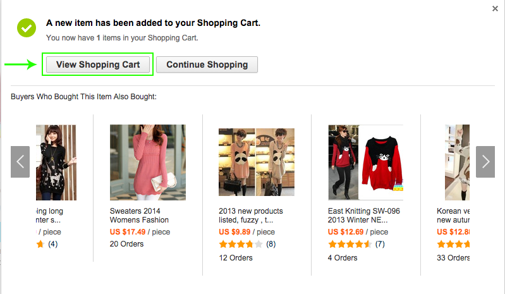Image resolution: width=505 pixels, height=294 pixels.
Task: Click the green success checkmark icon
Action: pyautogui.click(x=27, y=27)
